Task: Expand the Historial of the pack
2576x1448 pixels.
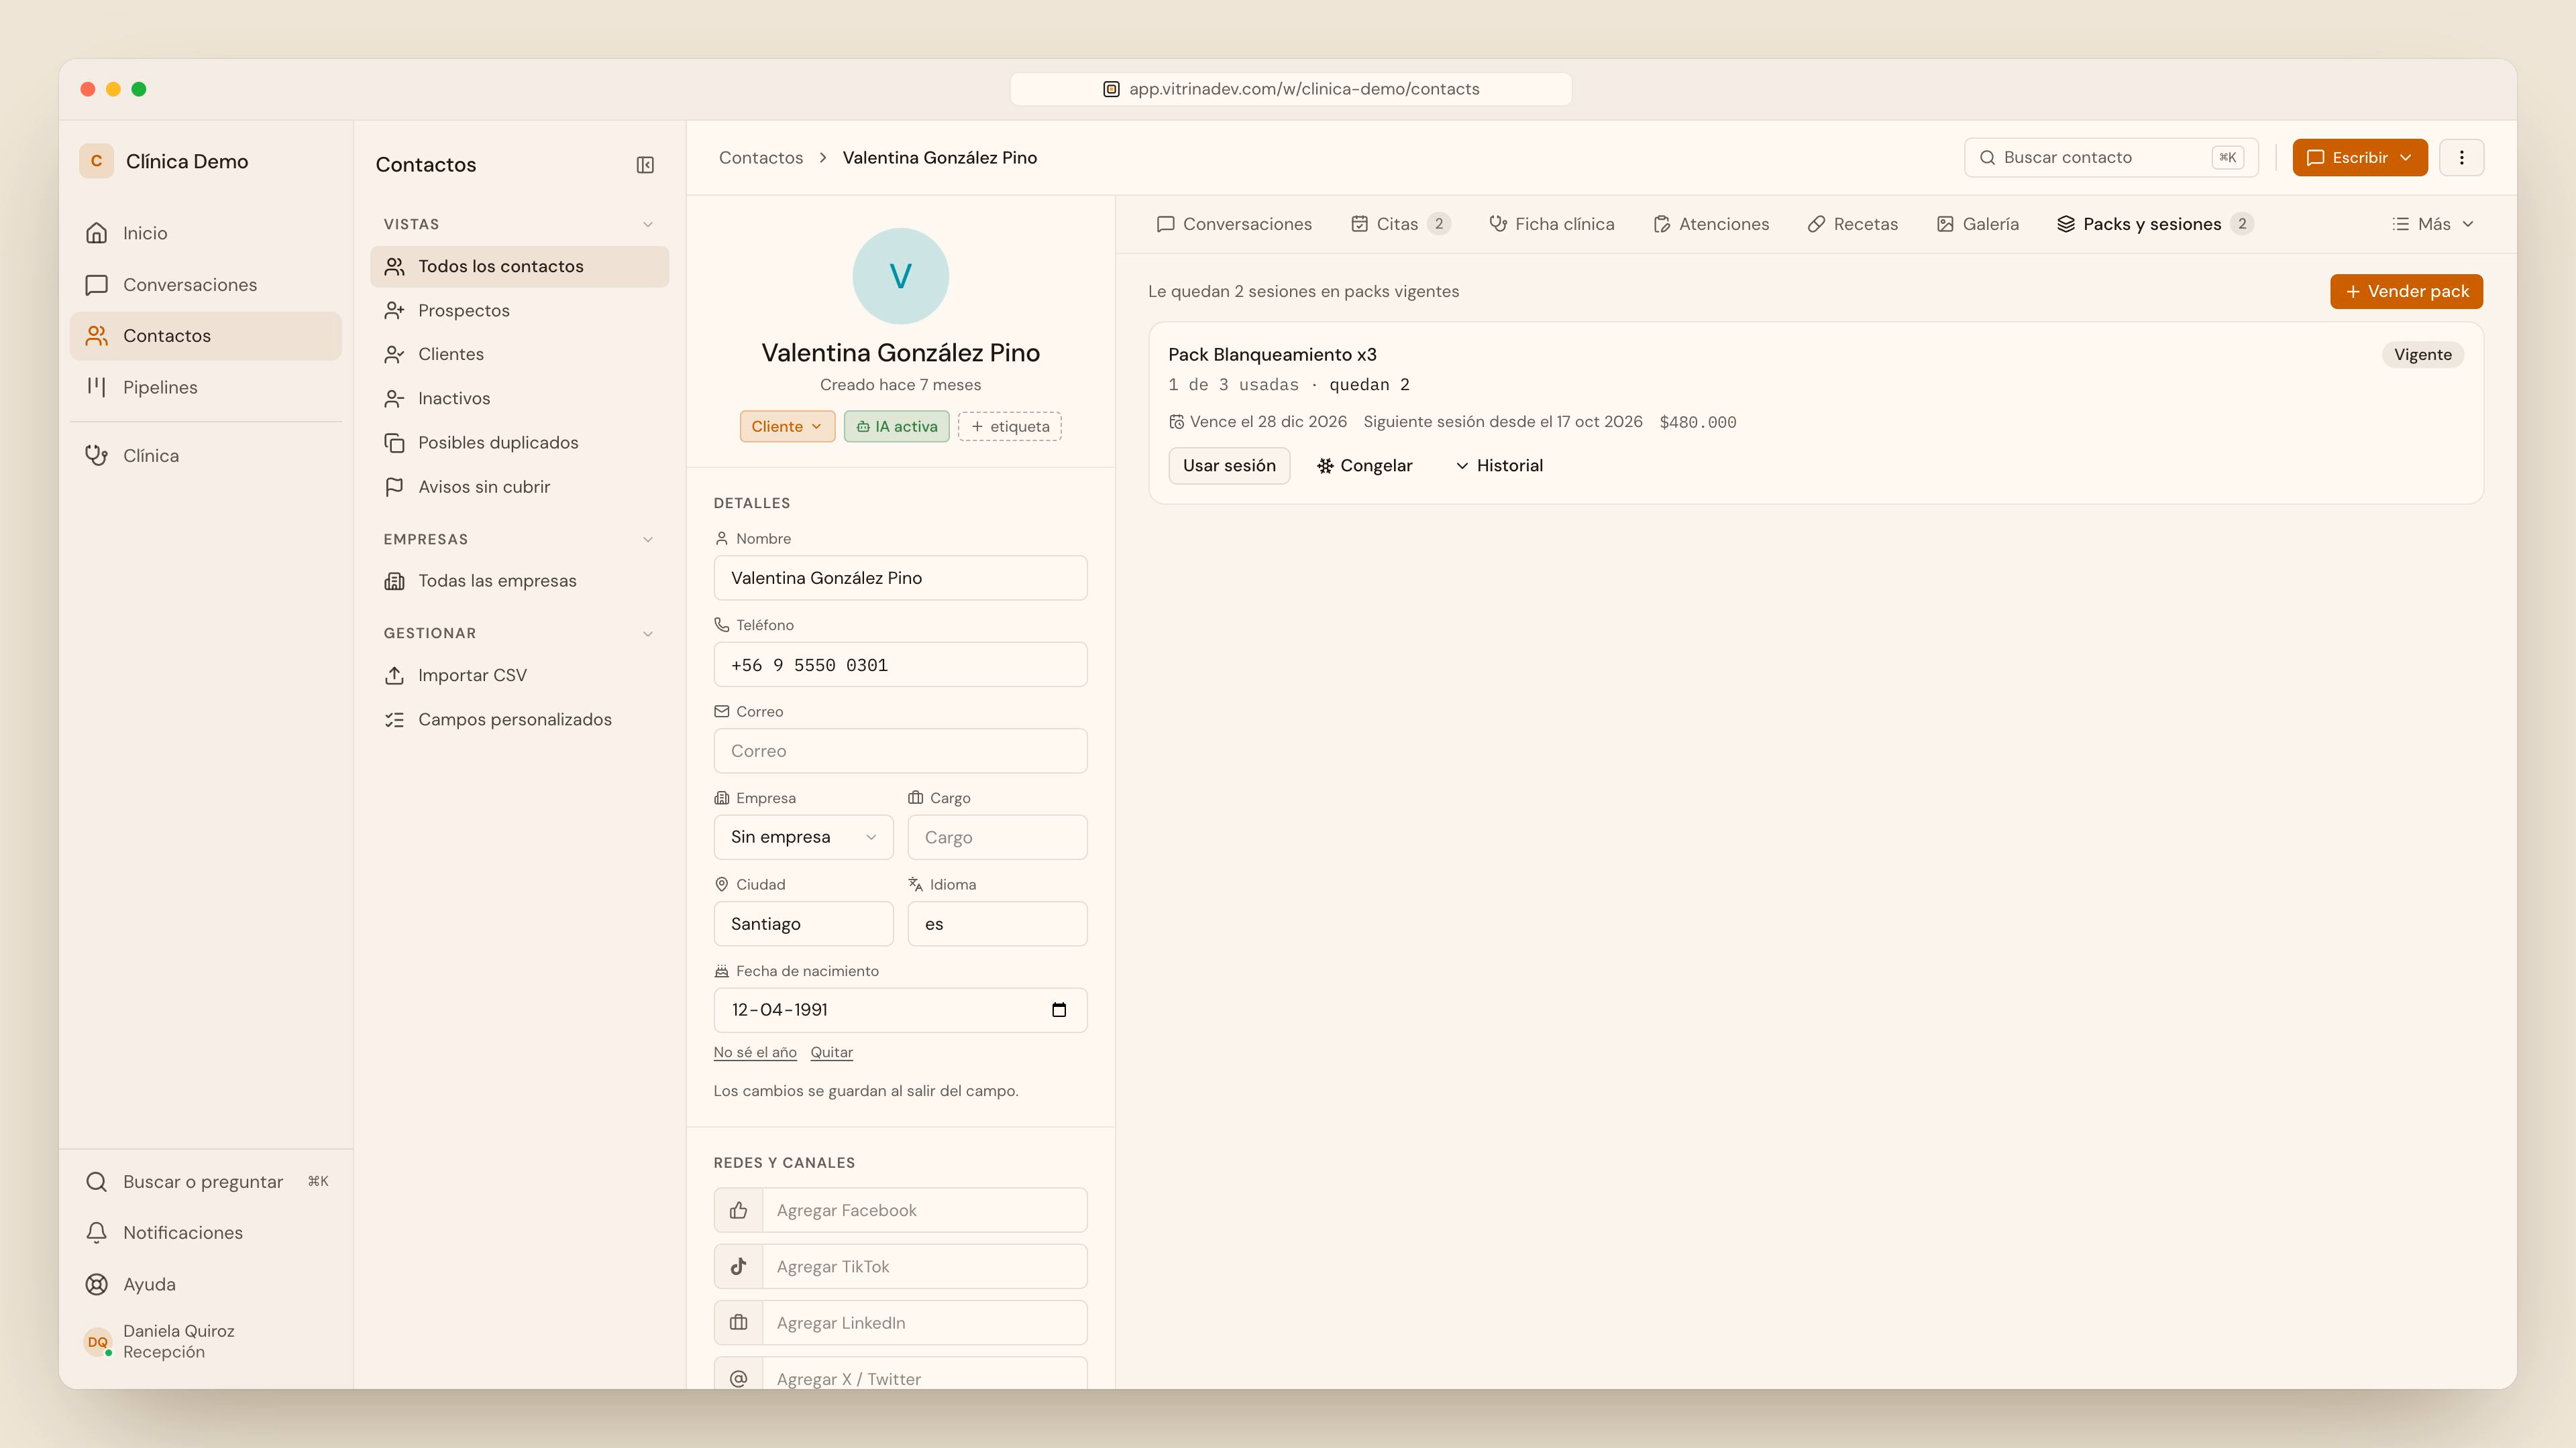Action: (x=1499, y=466)
